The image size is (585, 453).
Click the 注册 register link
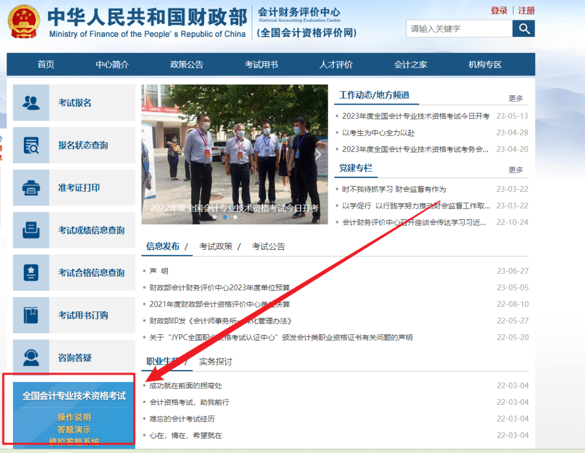(x=524, y=10)
